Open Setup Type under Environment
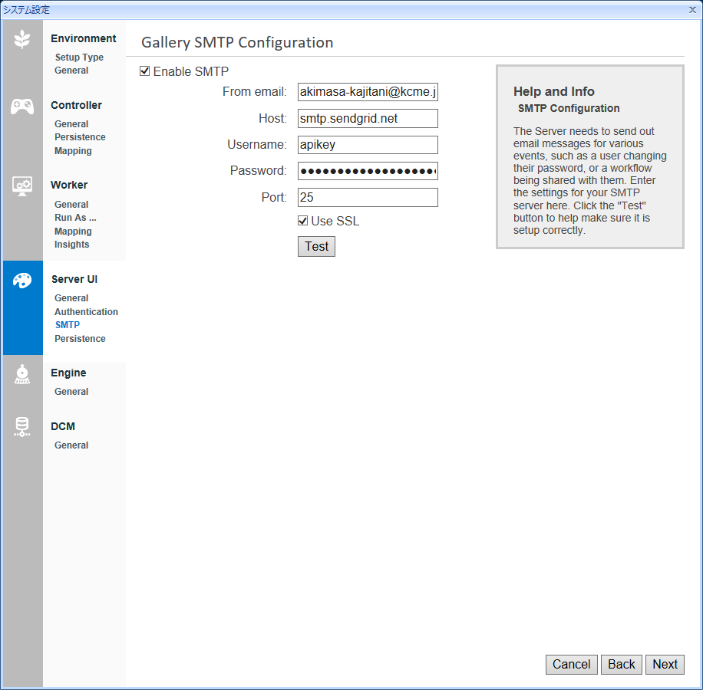 79,58
